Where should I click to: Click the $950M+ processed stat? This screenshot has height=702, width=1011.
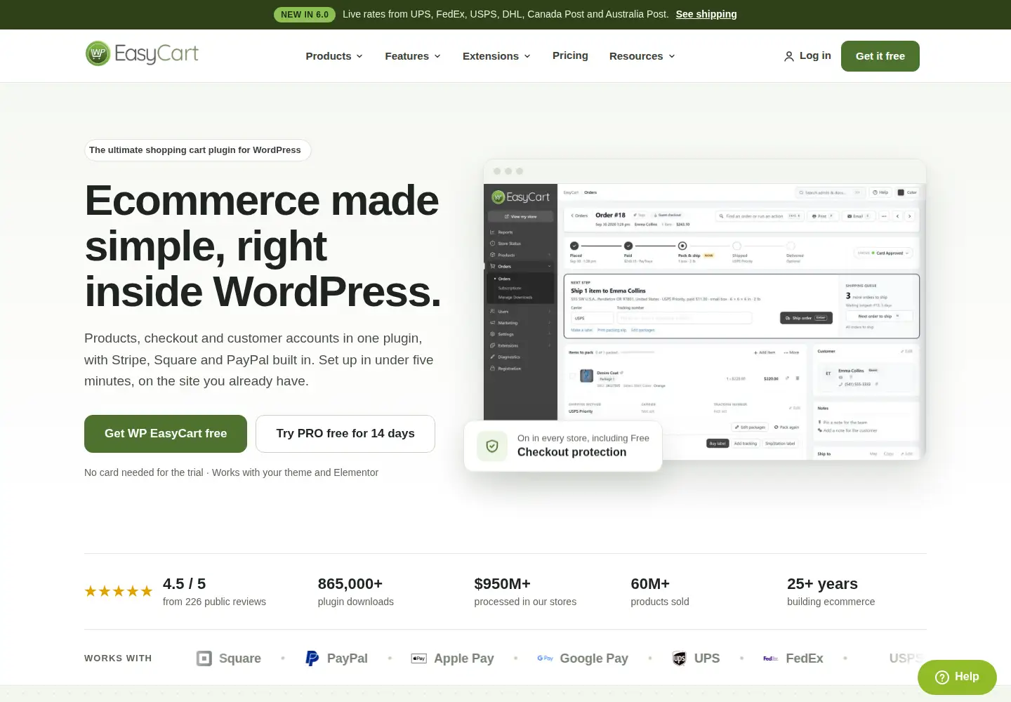(525, 592)
